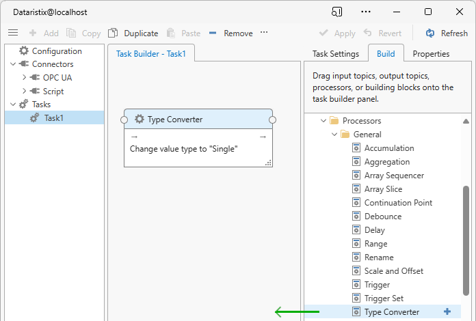Click the Copy toolbar icon

(x=71, y=33)
